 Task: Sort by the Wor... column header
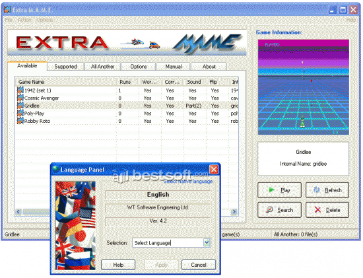[150, 82]
